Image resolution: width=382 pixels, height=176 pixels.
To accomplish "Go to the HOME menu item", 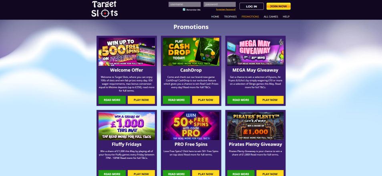I will pos(215,17).
